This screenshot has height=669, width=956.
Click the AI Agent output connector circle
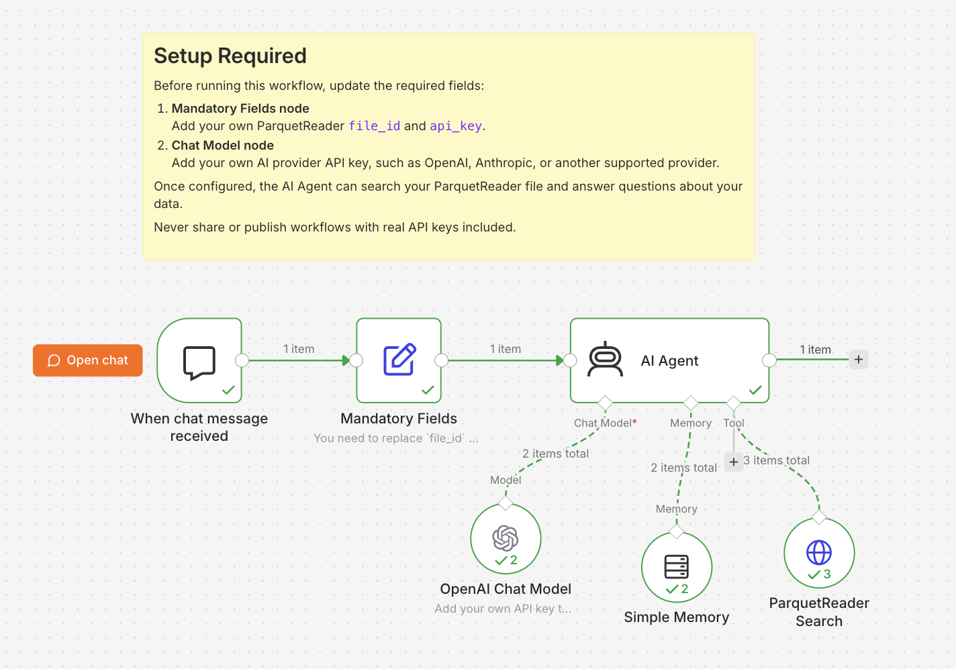click(x=769, y=360)
